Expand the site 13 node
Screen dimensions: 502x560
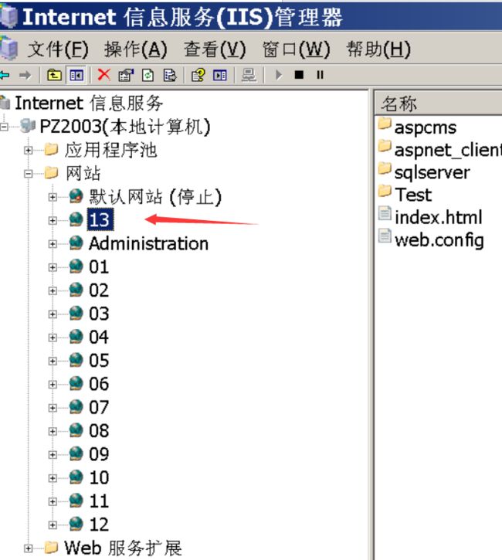pyautogui.click(x=53, y=220)
